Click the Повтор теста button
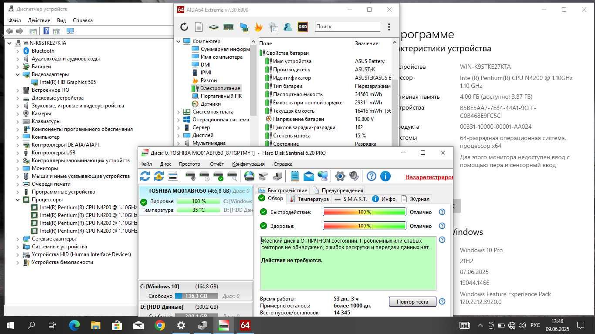This screenshot has height=334, width=595. (412, 301)
